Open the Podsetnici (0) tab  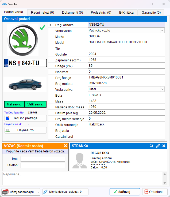click(101, 13)
